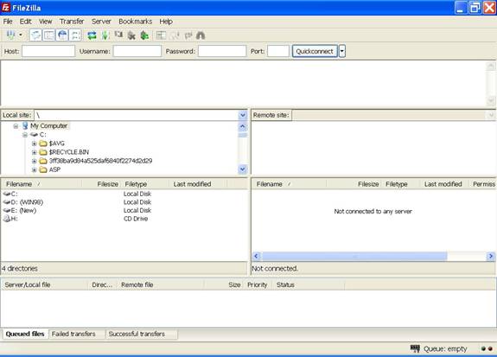Click remote list scroll left arrow
Screen dimensions: 497x357
click(x=257, y=256)
